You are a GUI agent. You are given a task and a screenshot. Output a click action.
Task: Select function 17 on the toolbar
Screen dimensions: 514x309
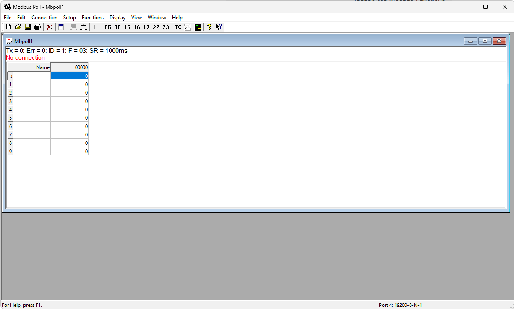(x=146, y=27)
